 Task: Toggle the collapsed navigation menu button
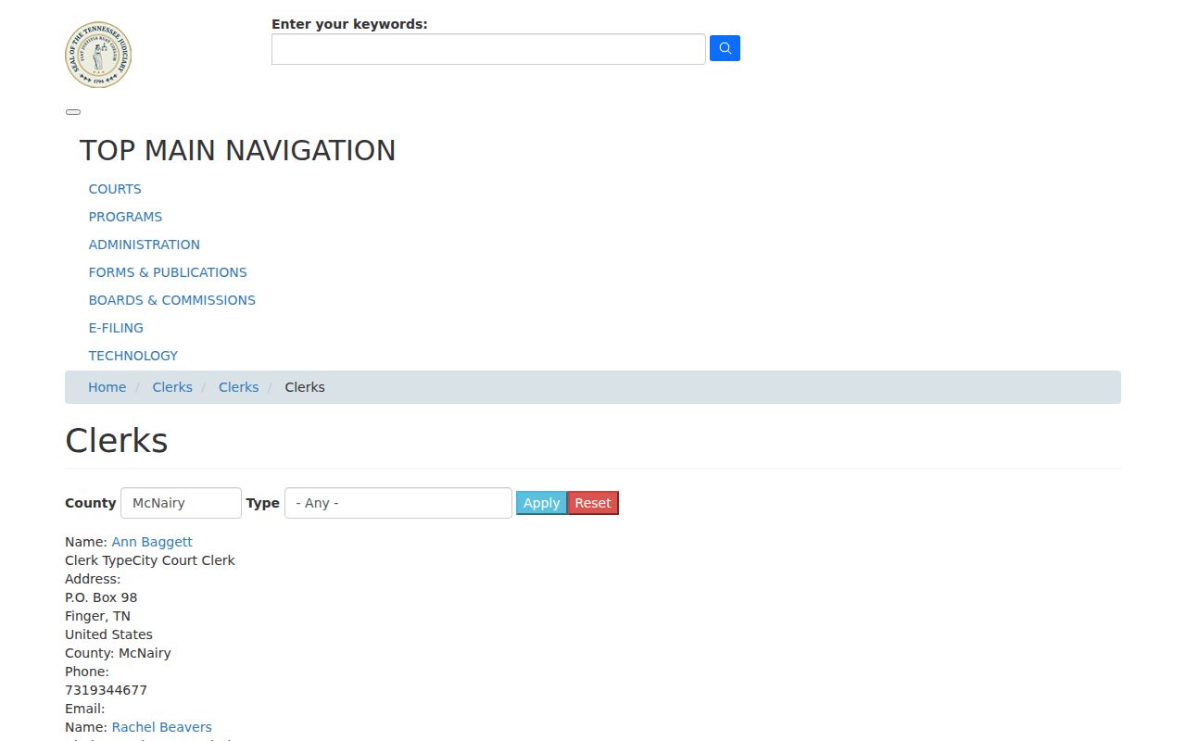73,112
